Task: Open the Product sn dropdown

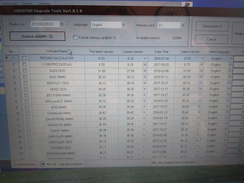Action: pyautogui.click(x=62, y=24)
